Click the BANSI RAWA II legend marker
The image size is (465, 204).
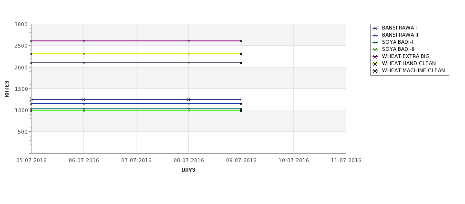(375, 35)
